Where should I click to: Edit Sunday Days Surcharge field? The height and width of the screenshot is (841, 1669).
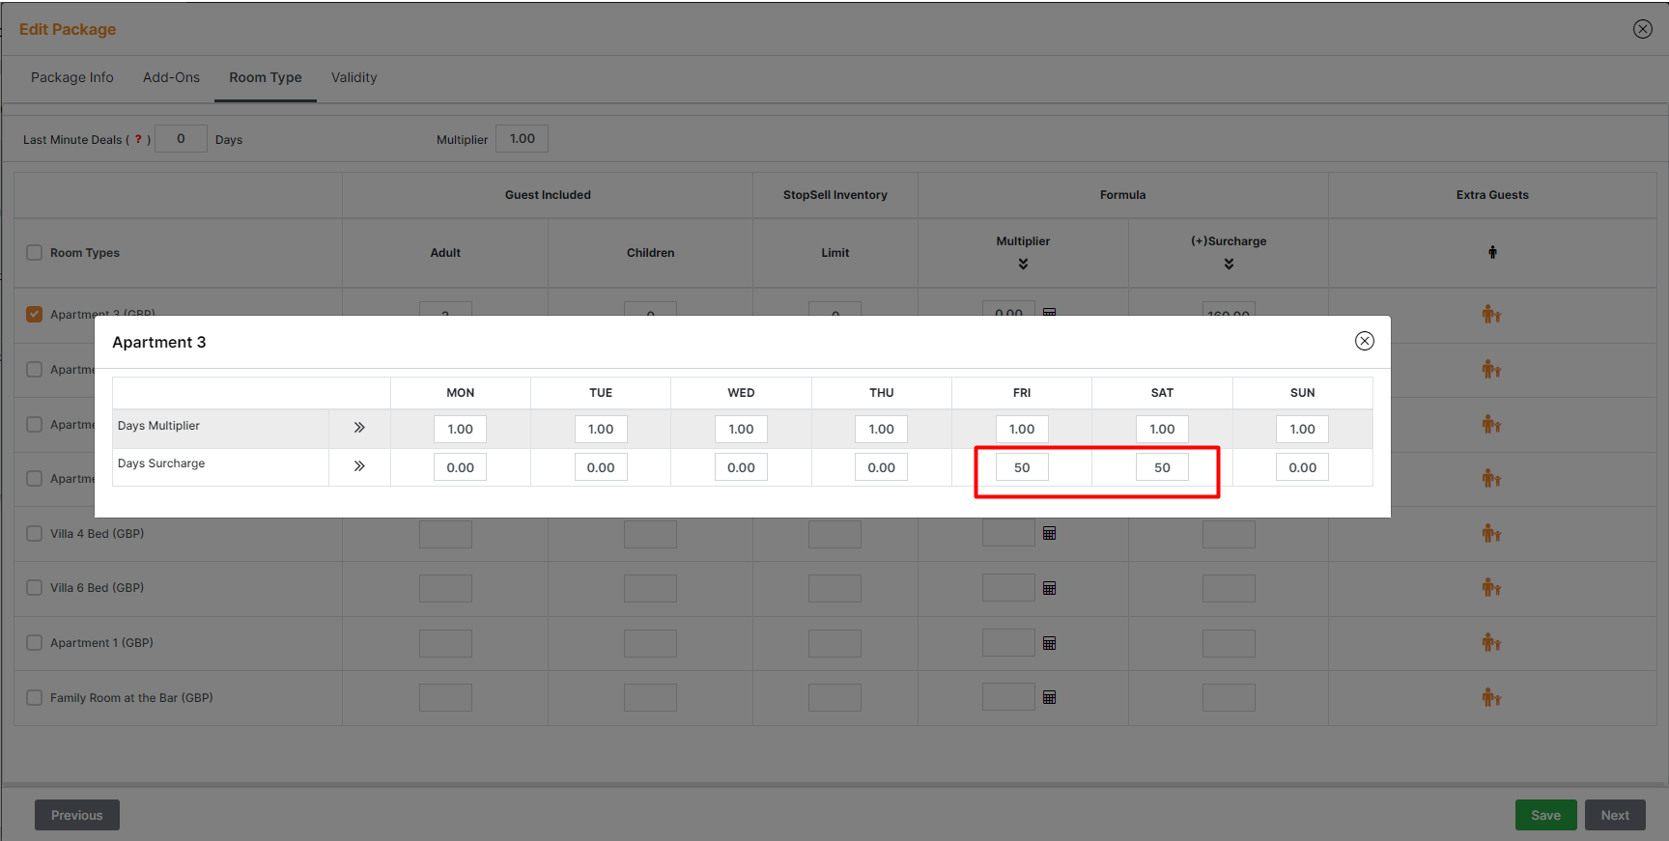(1302, 467)
